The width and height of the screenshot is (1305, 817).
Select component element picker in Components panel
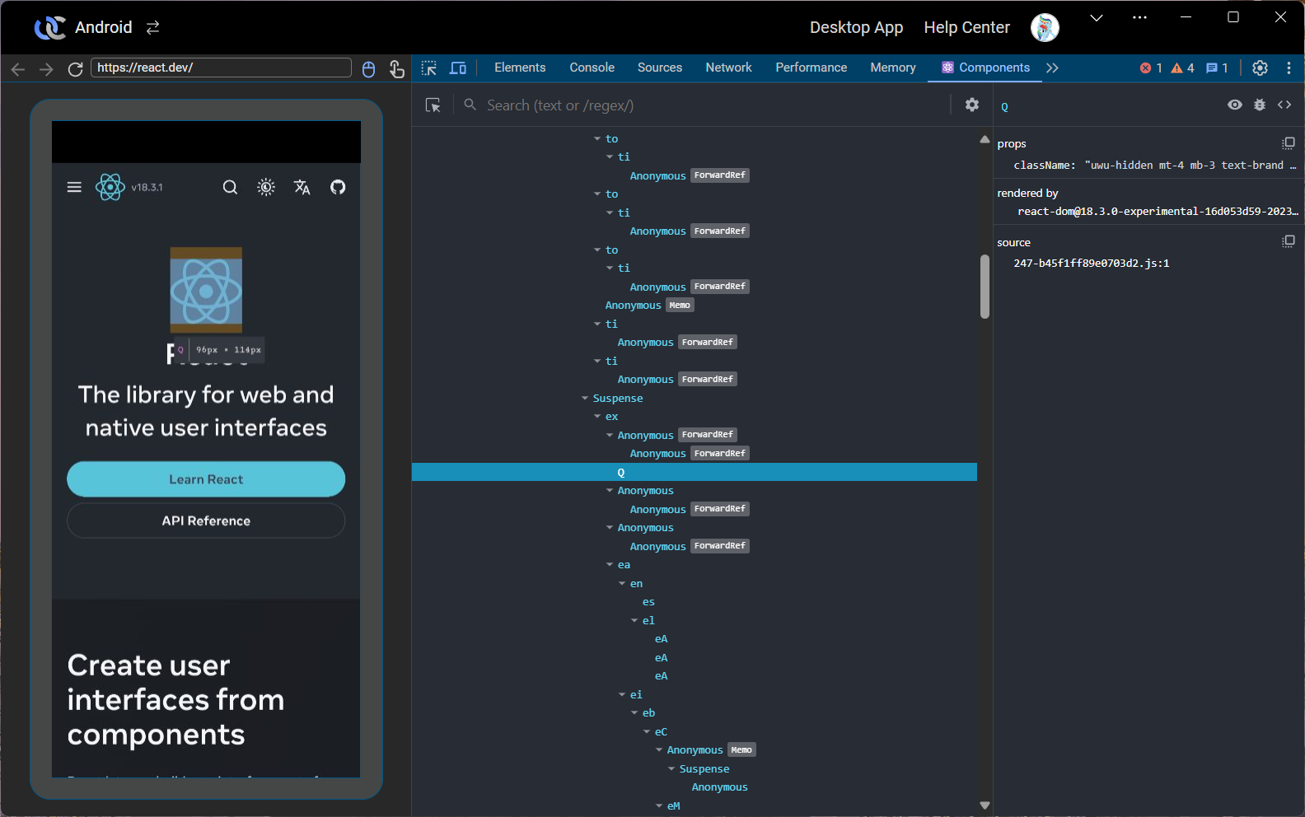[x=433, y=105]
